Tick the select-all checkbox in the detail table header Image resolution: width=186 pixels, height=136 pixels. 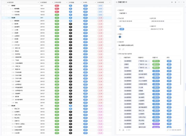pyautogui.click(x=120, y=58)
